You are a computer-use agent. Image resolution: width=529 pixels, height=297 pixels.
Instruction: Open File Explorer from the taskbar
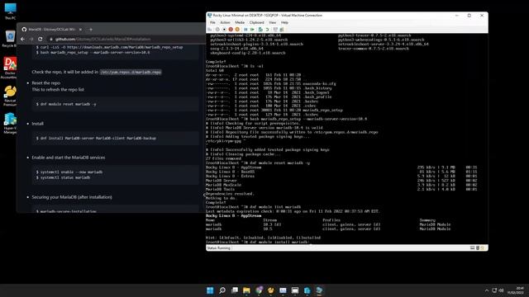(246, 290)
